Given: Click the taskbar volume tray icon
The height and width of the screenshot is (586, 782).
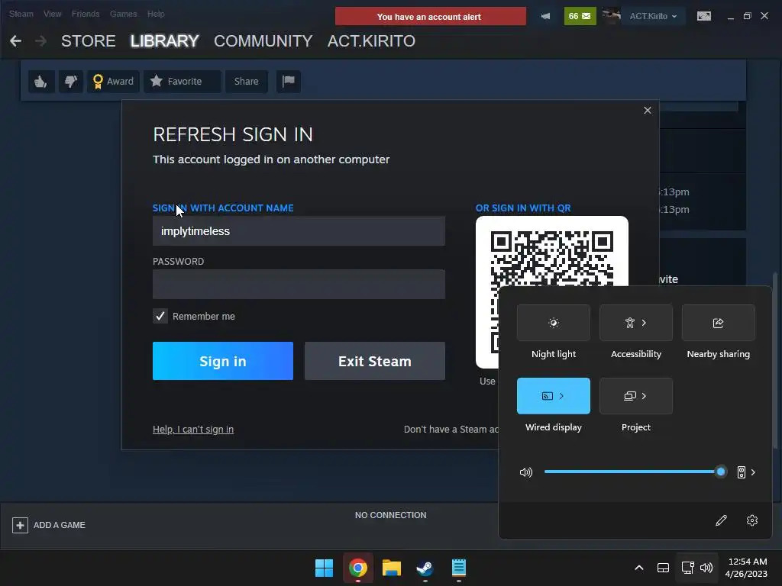Looking at the screenshot, I should click(x=706, y=568).
